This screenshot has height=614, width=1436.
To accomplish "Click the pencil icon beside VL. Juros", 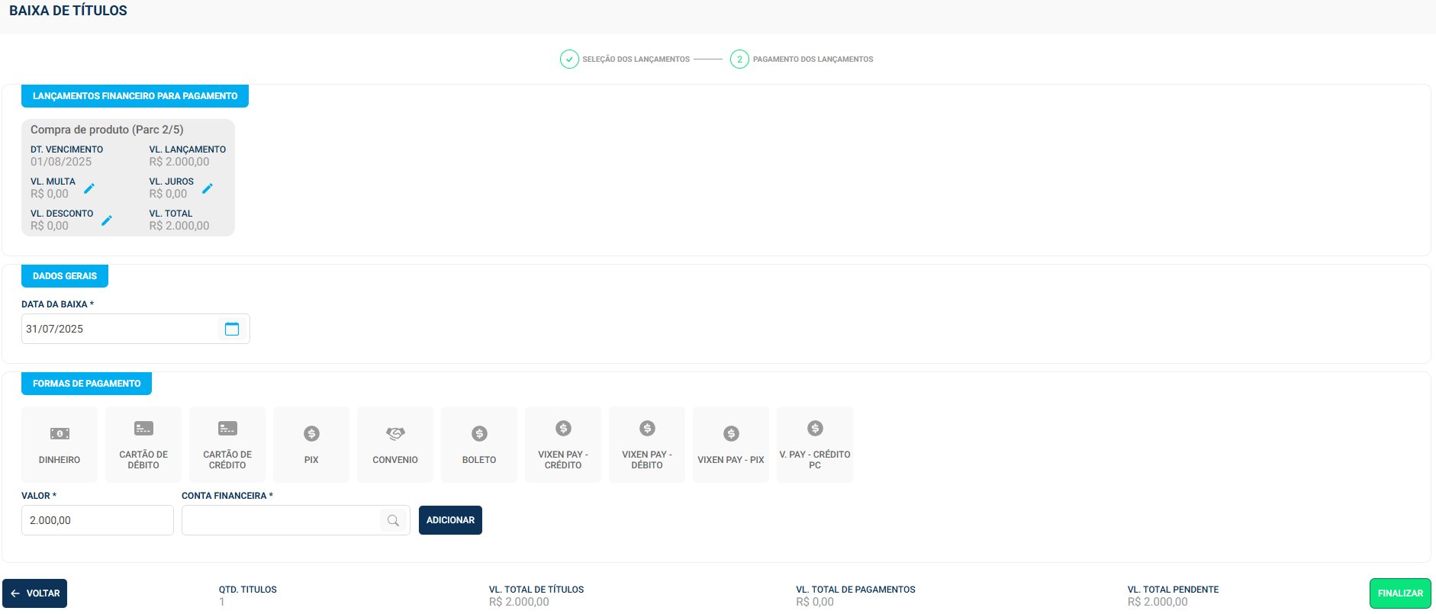I will pyautogui.click(x=208, y=188).
